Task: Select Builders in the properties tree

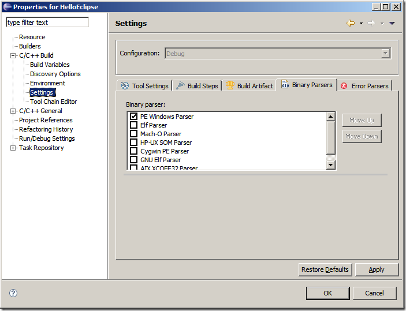Action: pos(30,46)
